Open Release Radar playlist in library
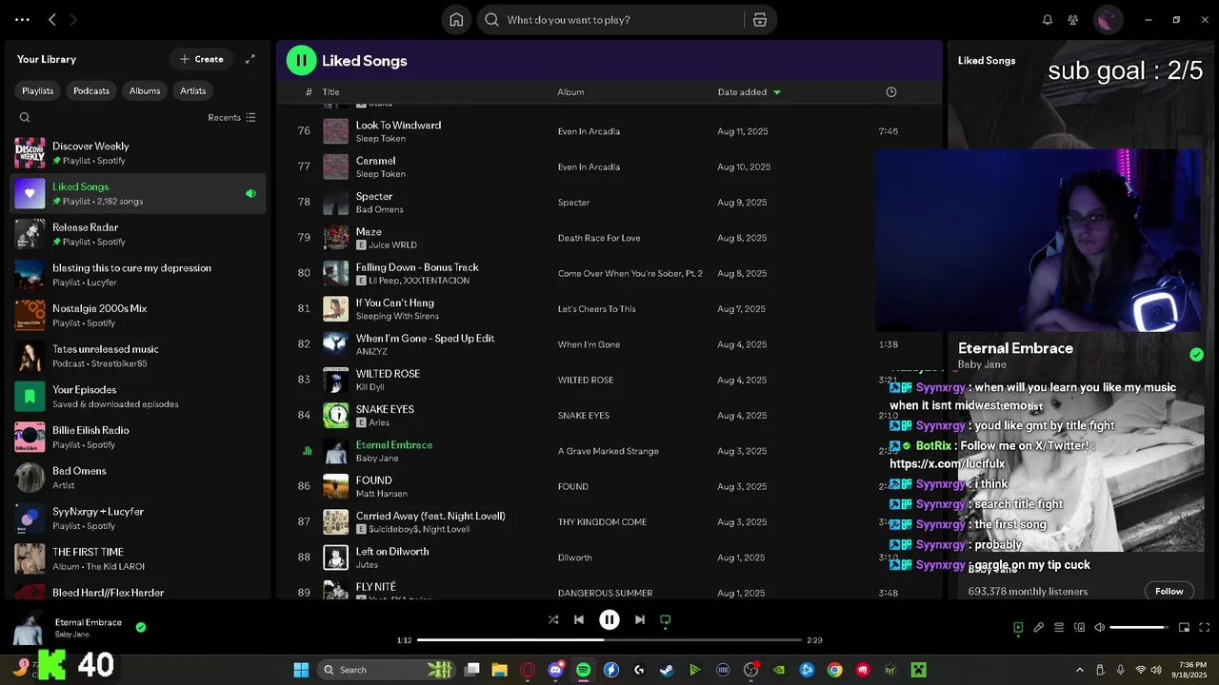The image size is (1219, 685). click(x=138, y=234)
